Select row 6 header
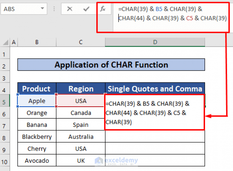The width and height of the screenshot is (233, 171). [5, 113]
